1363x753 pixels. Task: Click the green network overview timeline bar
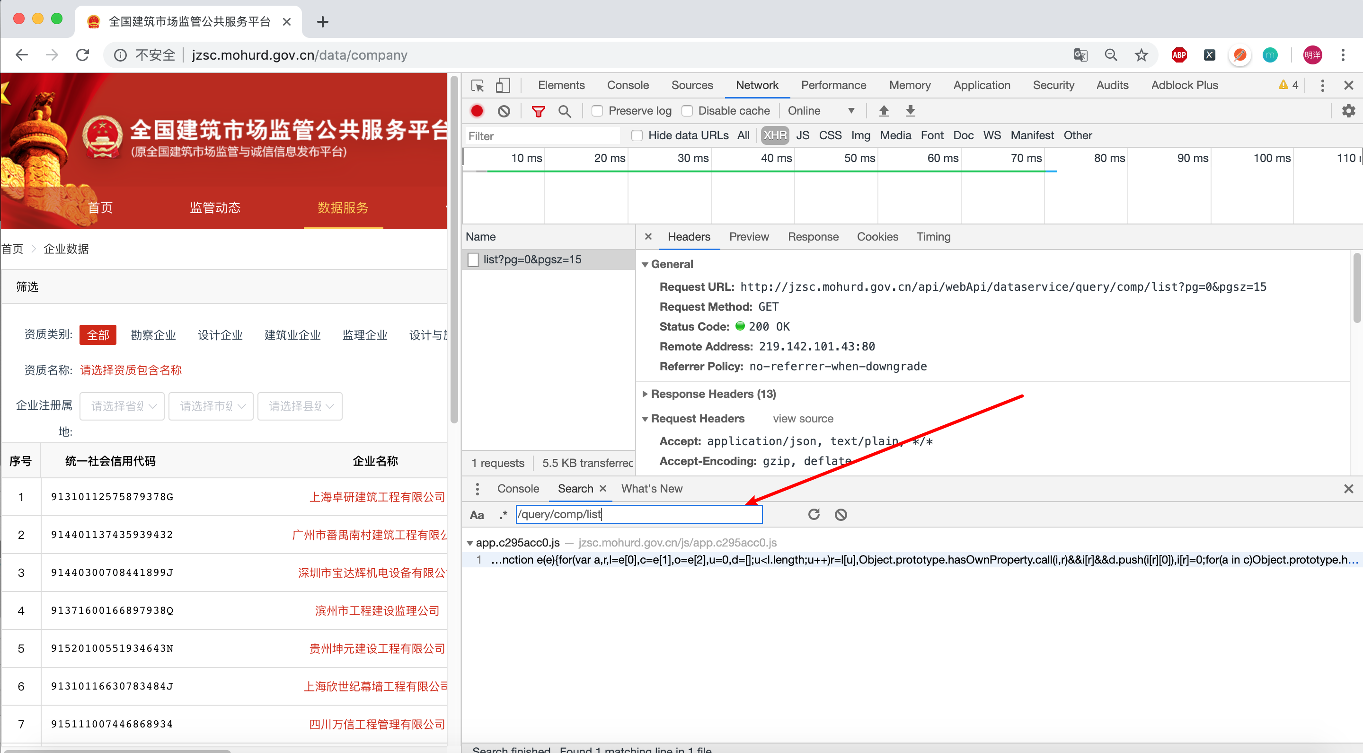[771, 171]
